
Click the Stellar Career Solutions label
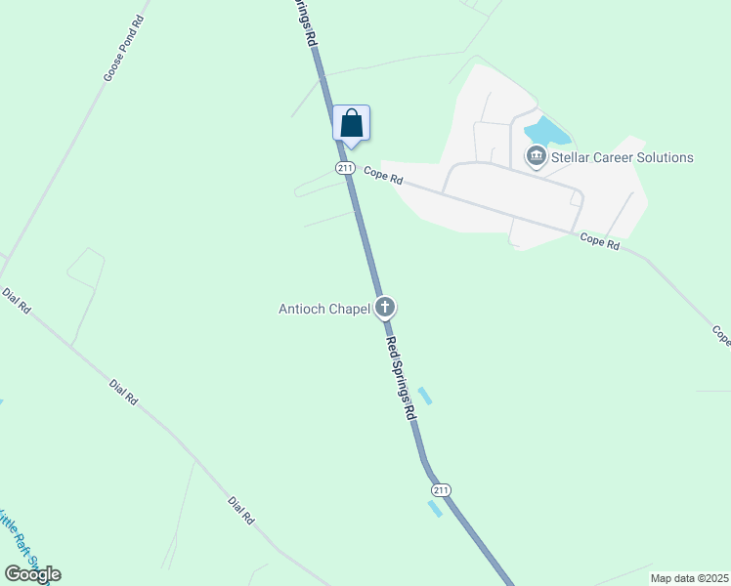pyautogui.click(x=623, y=157)
